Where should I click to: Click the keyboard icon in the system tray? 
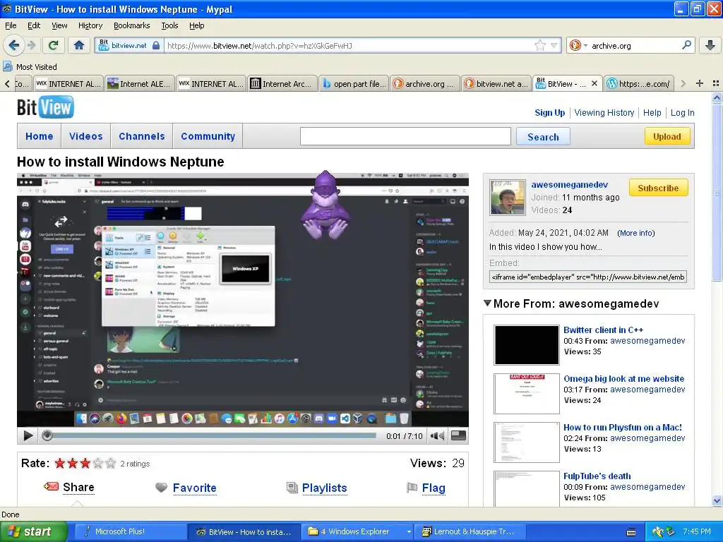(631, 532)
